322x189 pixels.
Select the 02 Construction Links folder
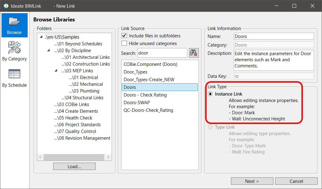pyautogui.click(x=85, y=64)
